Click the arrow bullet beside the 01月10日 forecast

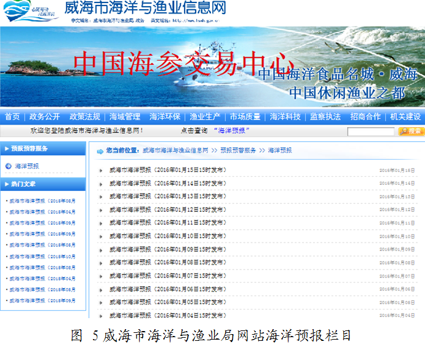click(x=101, y=236)
